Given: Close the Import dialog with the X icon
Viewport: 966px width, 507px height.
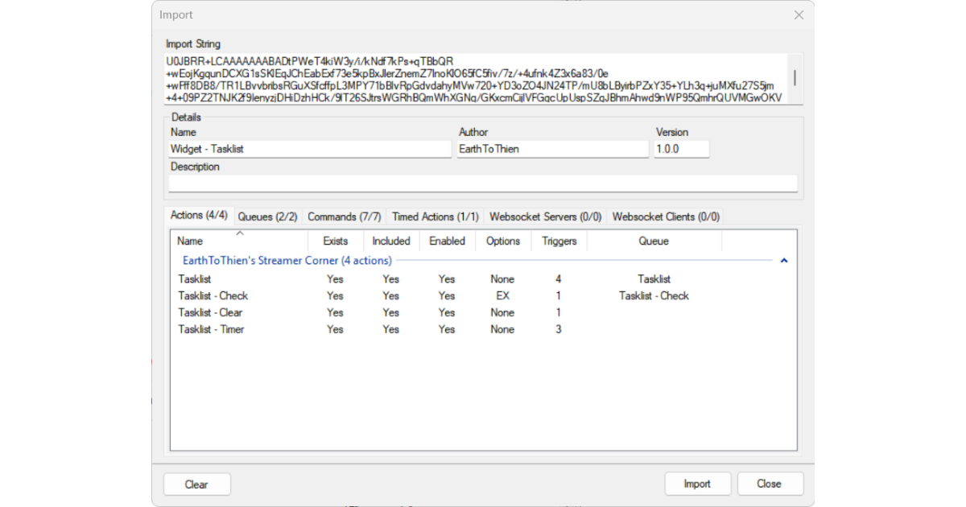Looking at the screenshot, I should point(799,14).
